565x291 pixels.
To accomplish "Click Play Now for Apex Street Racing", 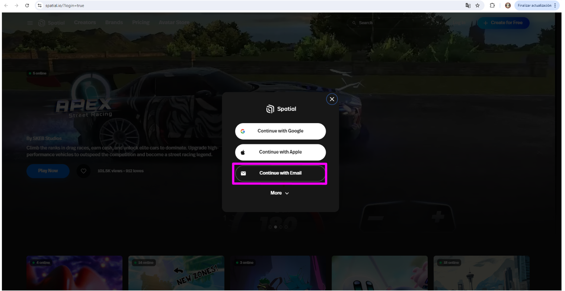I will [48, 171].
